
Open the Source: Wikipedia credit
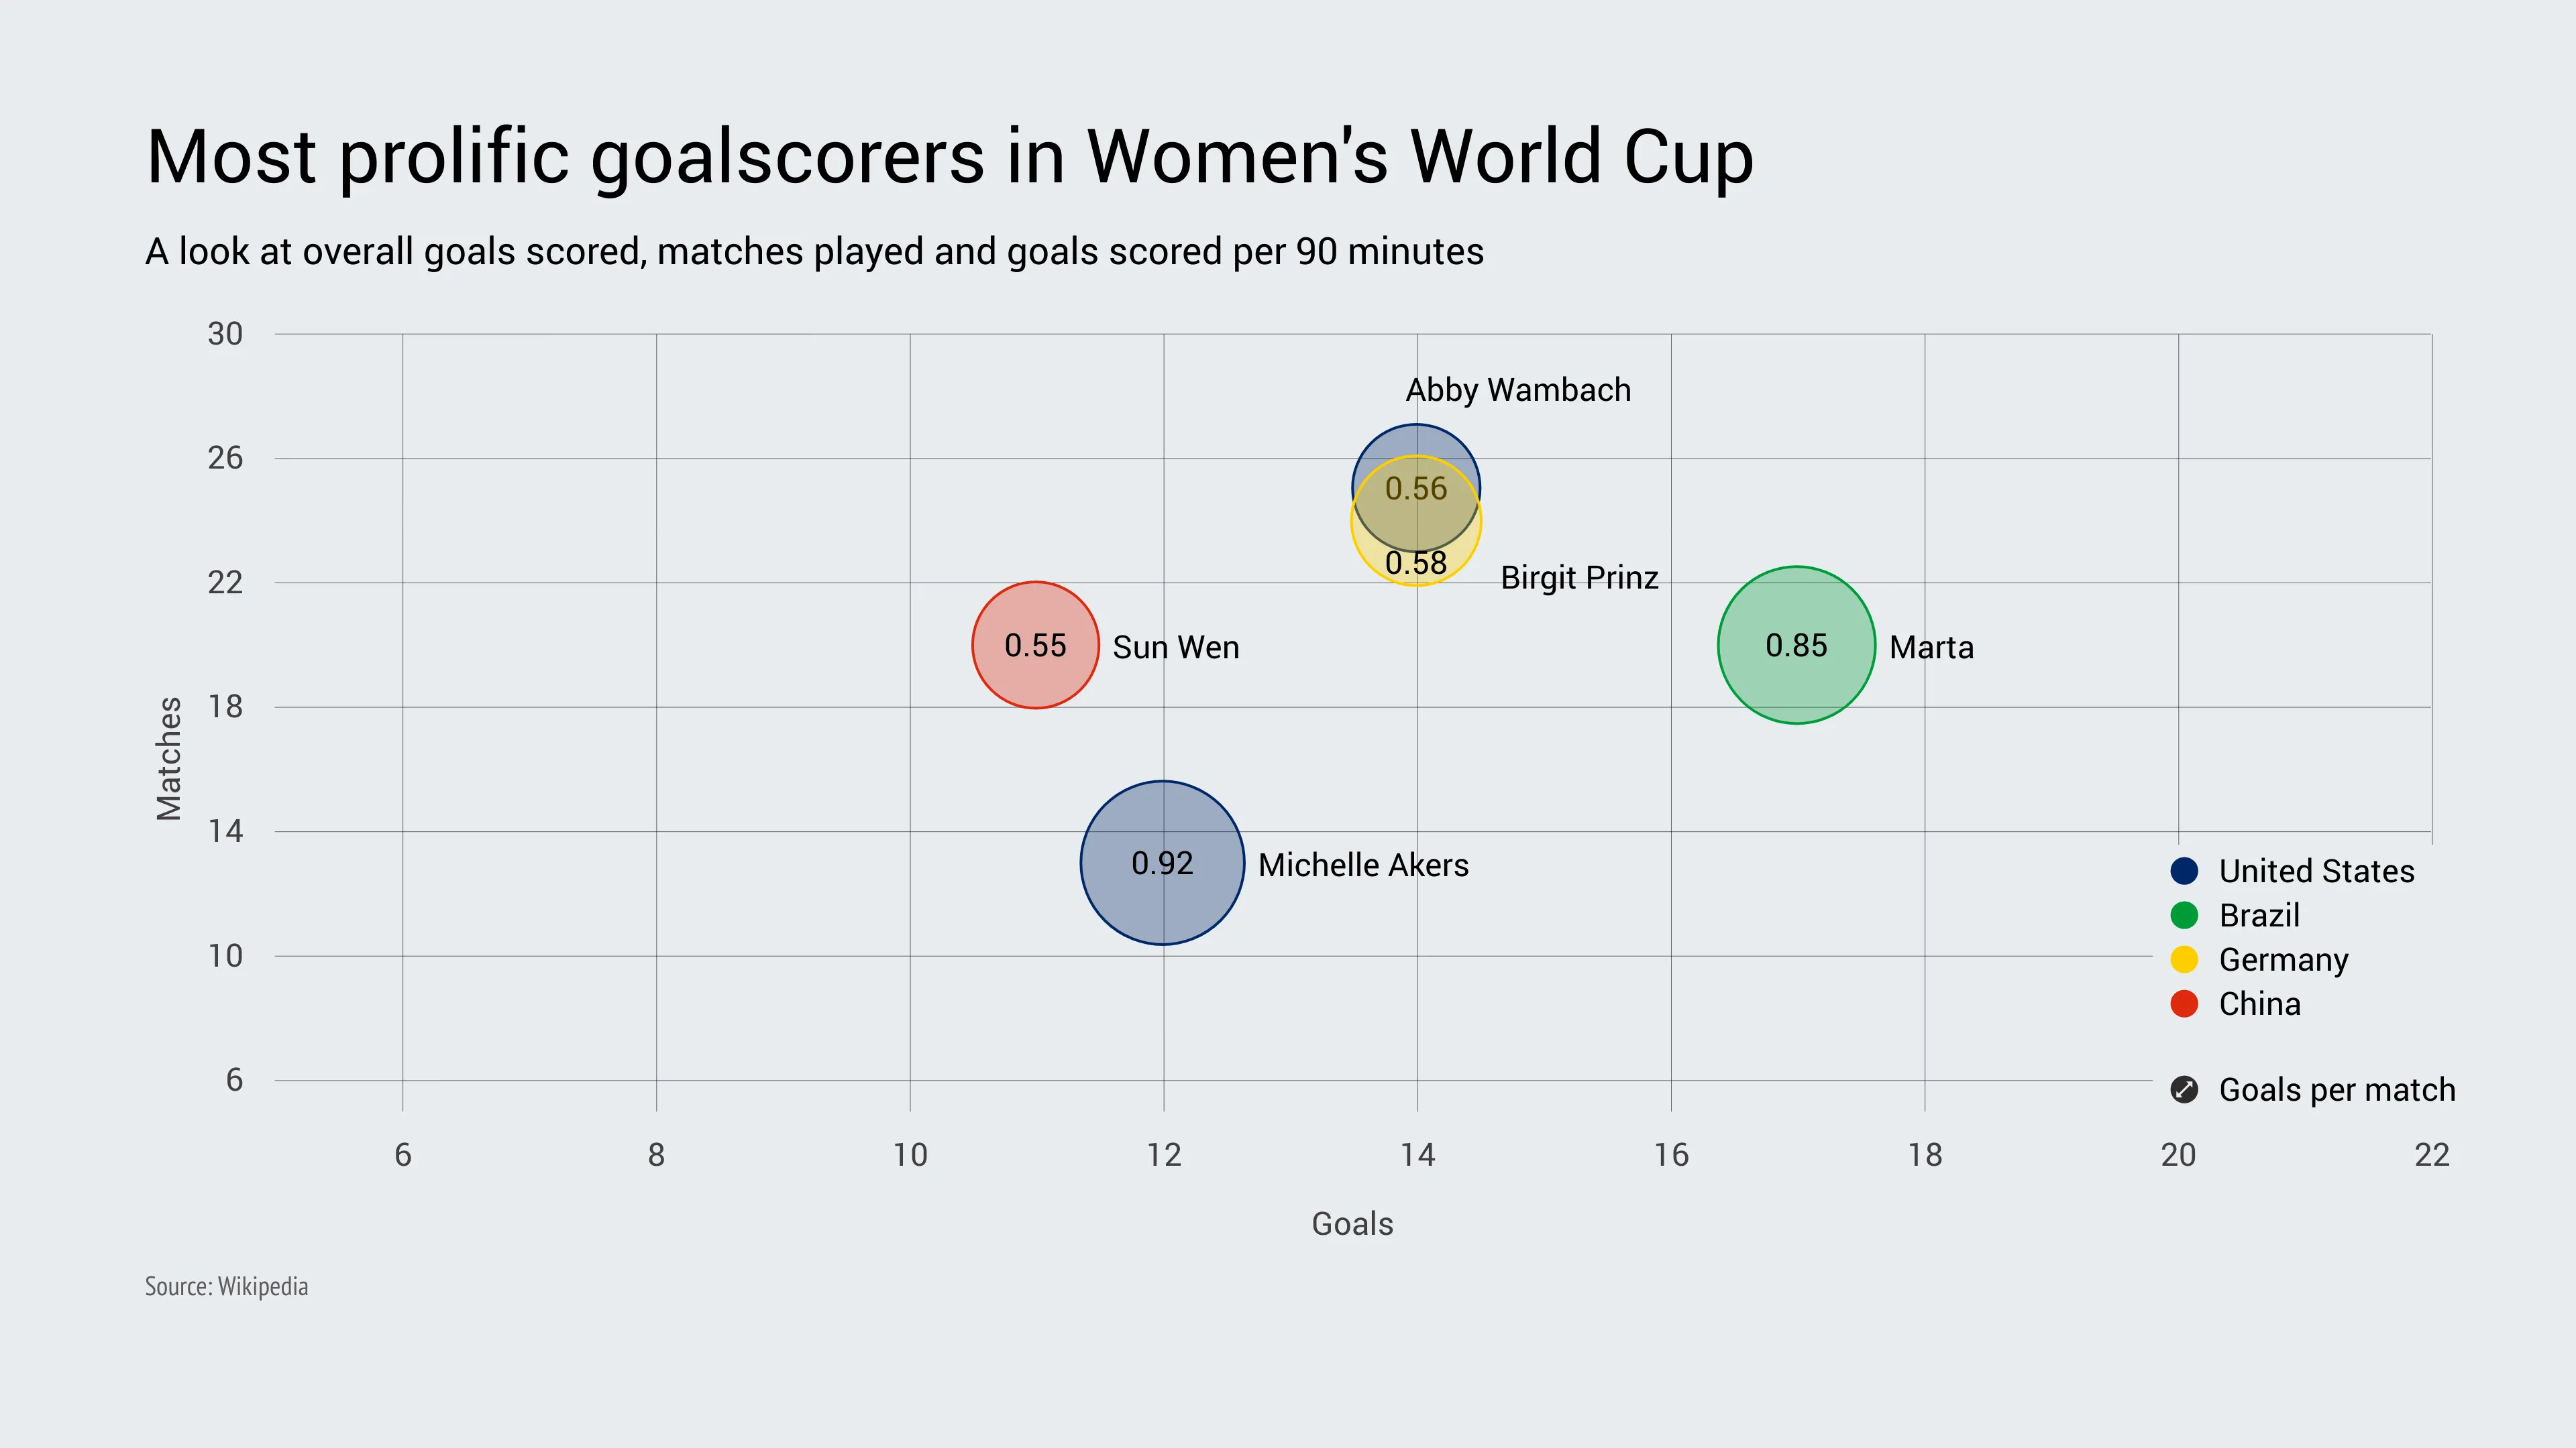(227, 1286)
